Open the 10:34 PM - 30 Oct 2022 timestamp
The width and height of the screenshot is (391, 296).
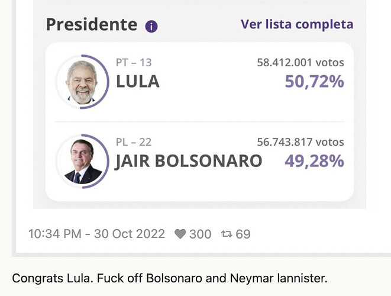(x=96, y=234)
